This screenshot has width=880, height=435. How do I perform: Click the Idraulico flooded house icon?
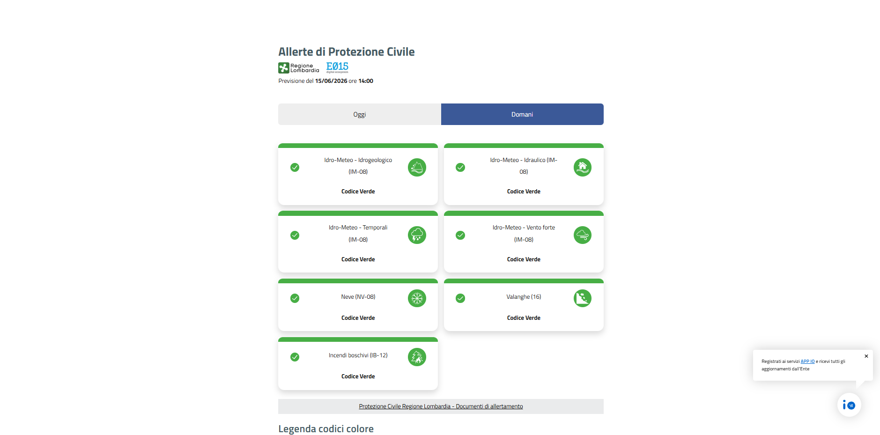pyautogui.click(x=583, y=167)
